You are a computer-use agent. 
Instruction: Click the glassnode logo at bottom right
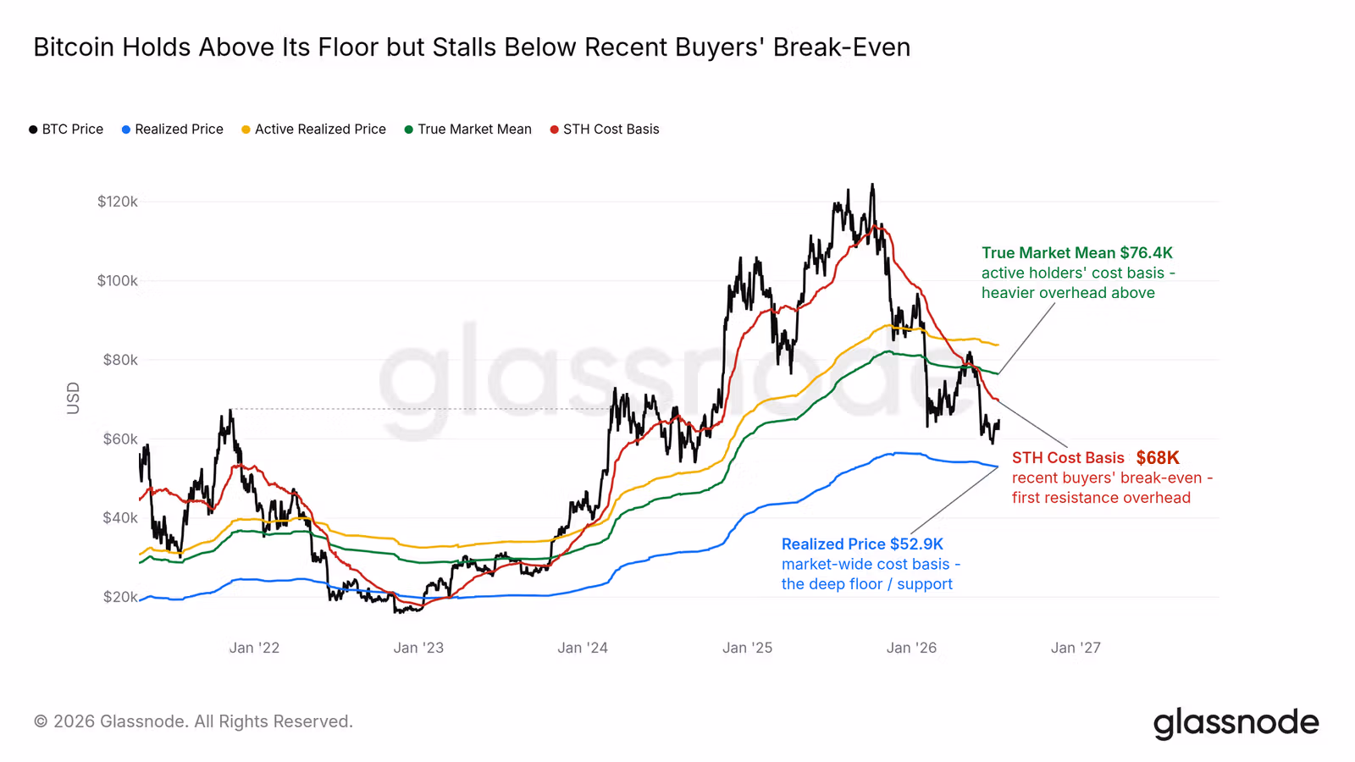pos(1236,723)
